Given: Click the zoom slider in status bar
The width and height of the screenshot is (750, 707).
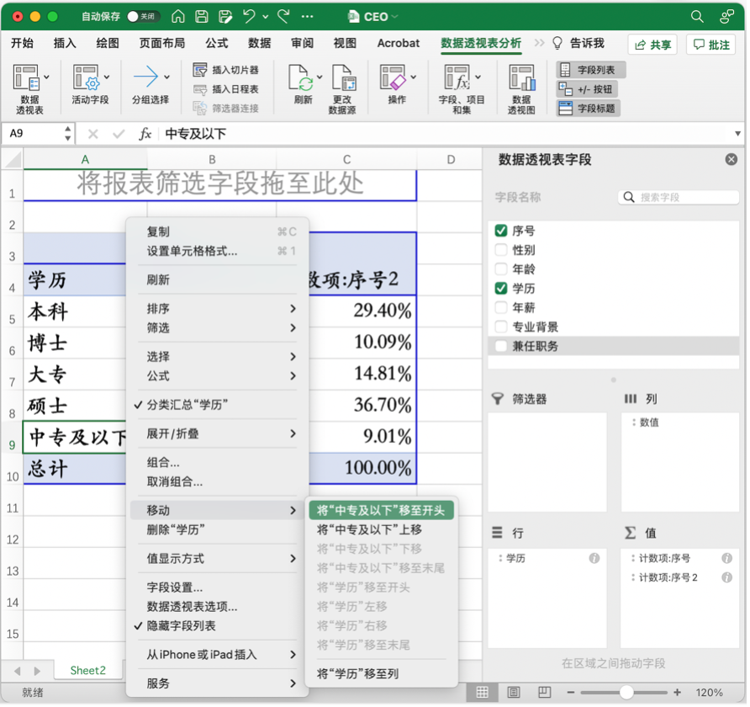Looking at the screenshot, I should point(625,693).
